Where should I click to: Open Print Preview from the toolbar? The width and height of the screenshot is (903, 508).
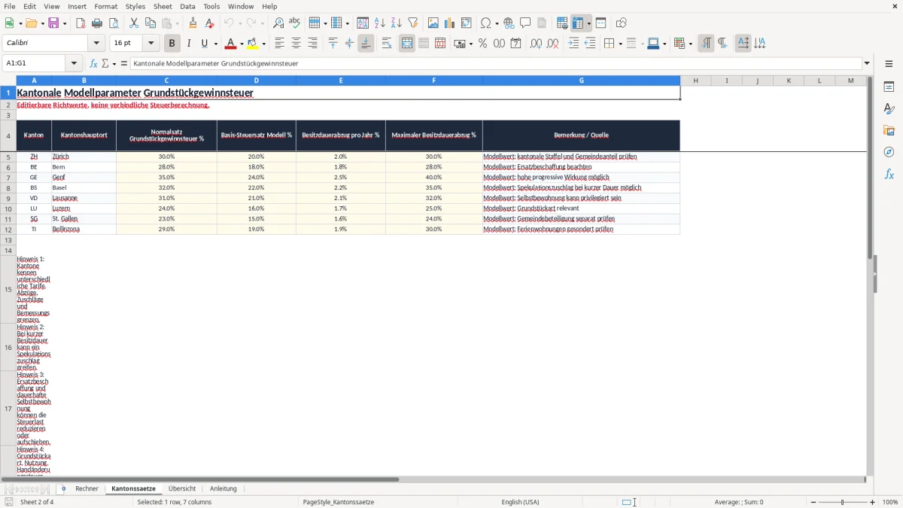click(x=114, y=23)
